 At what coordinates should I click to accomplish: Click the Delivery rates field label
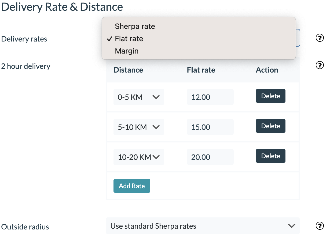24,39
